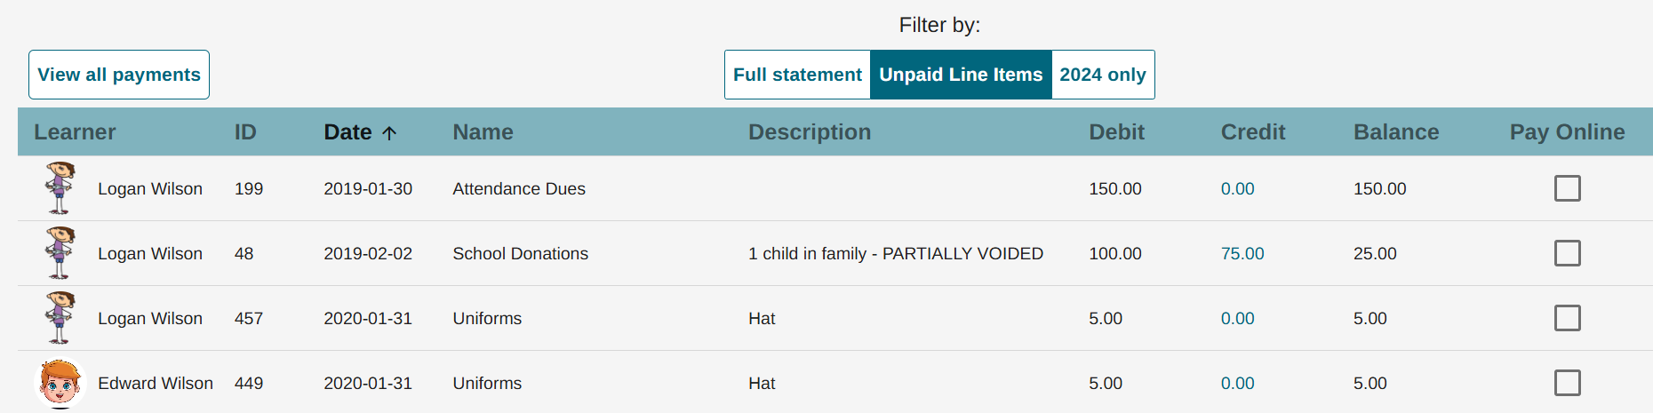This screenshot has height=413, width=1653.
Task: Click Edward Wilson's avatar icon
Action: pos(60,384)
